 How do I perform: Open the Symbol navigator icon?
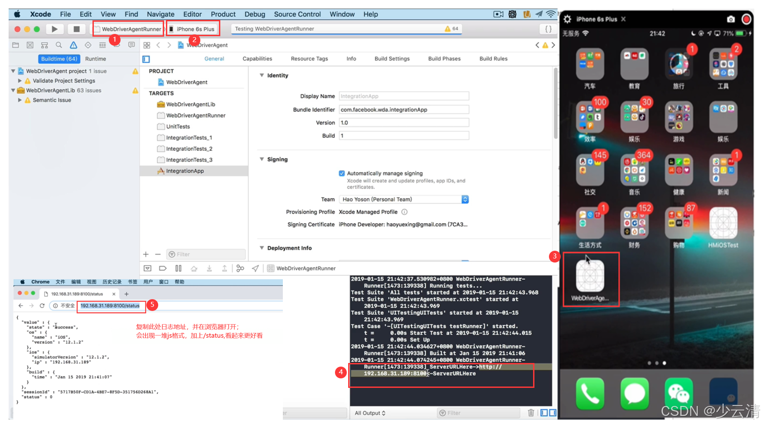(x=44, y=45)
